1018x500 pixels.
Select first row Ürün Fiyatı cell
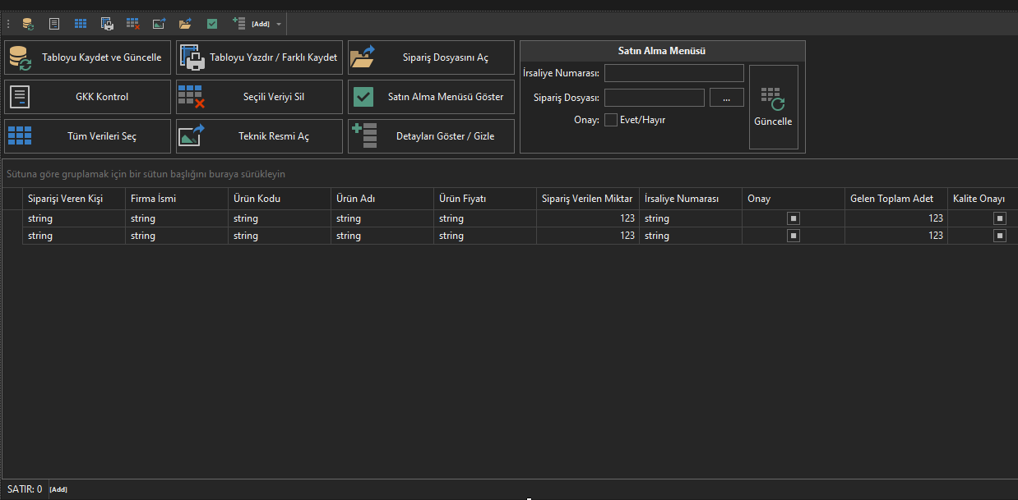click(x=485, y=218)
